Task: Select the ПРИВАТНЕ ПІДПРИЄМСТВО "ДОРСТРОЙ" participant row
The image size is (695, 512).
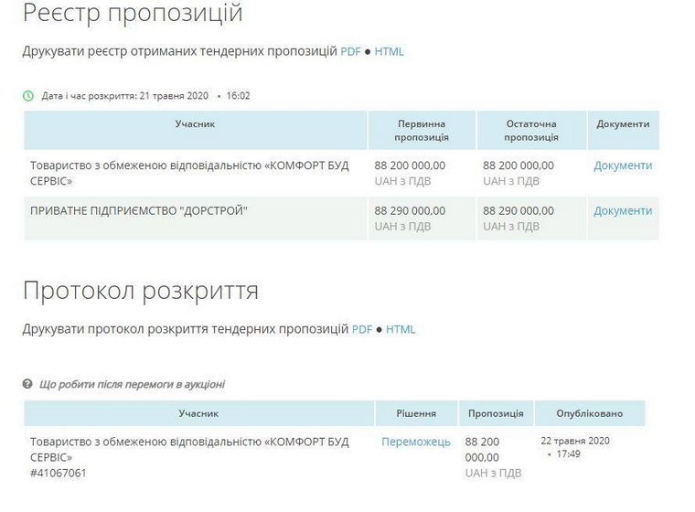Action: tap(139, 210)
